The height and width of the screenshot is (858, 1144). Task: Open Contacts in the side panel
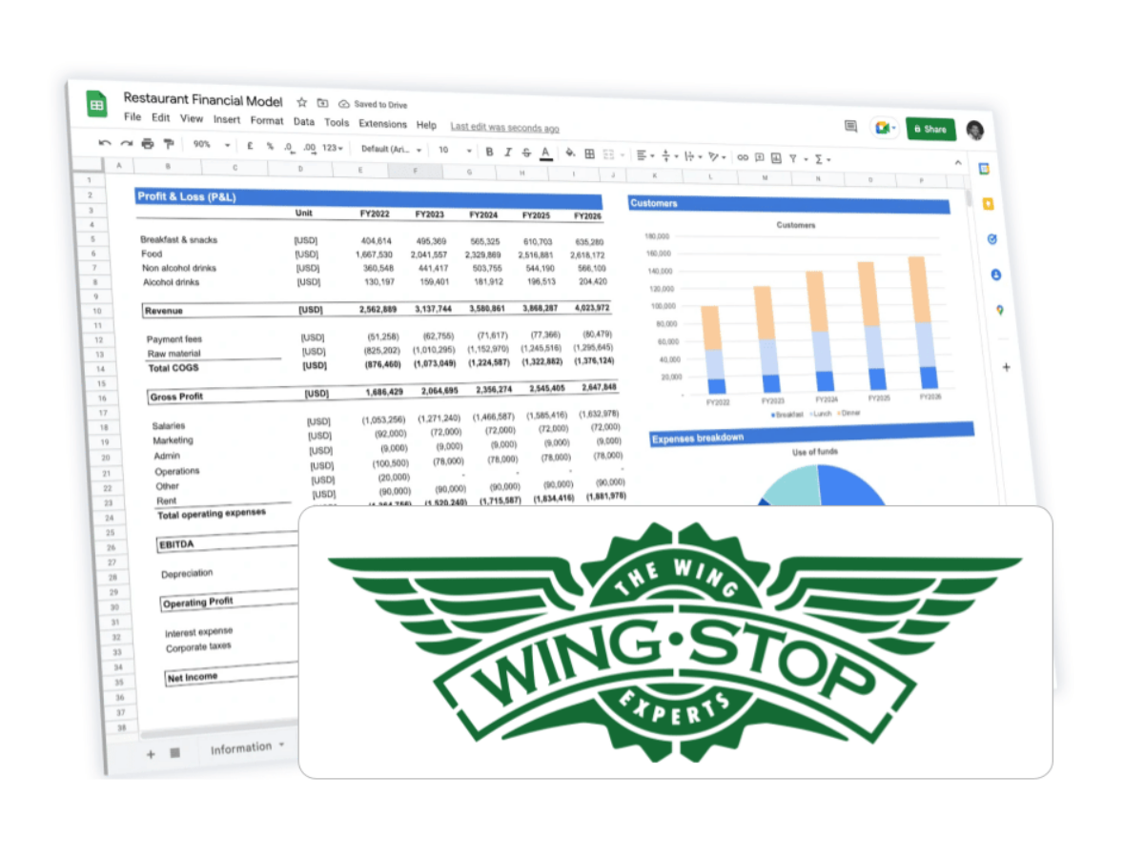point(995,275)
